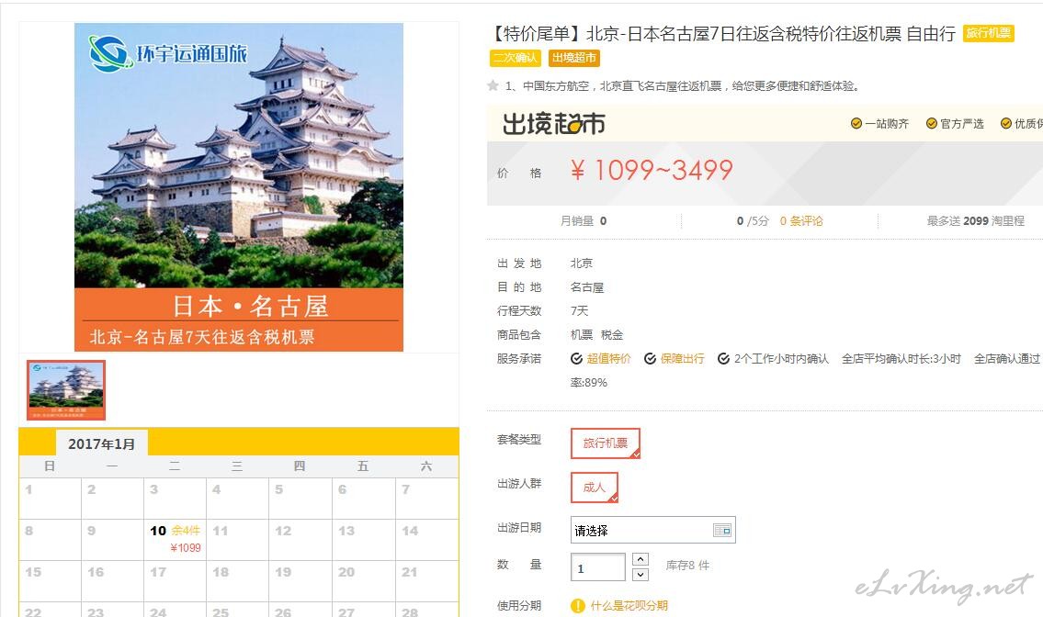Click the orange info icon beside 花呗分期
The image size is (1043, 617).
(577, 606)
